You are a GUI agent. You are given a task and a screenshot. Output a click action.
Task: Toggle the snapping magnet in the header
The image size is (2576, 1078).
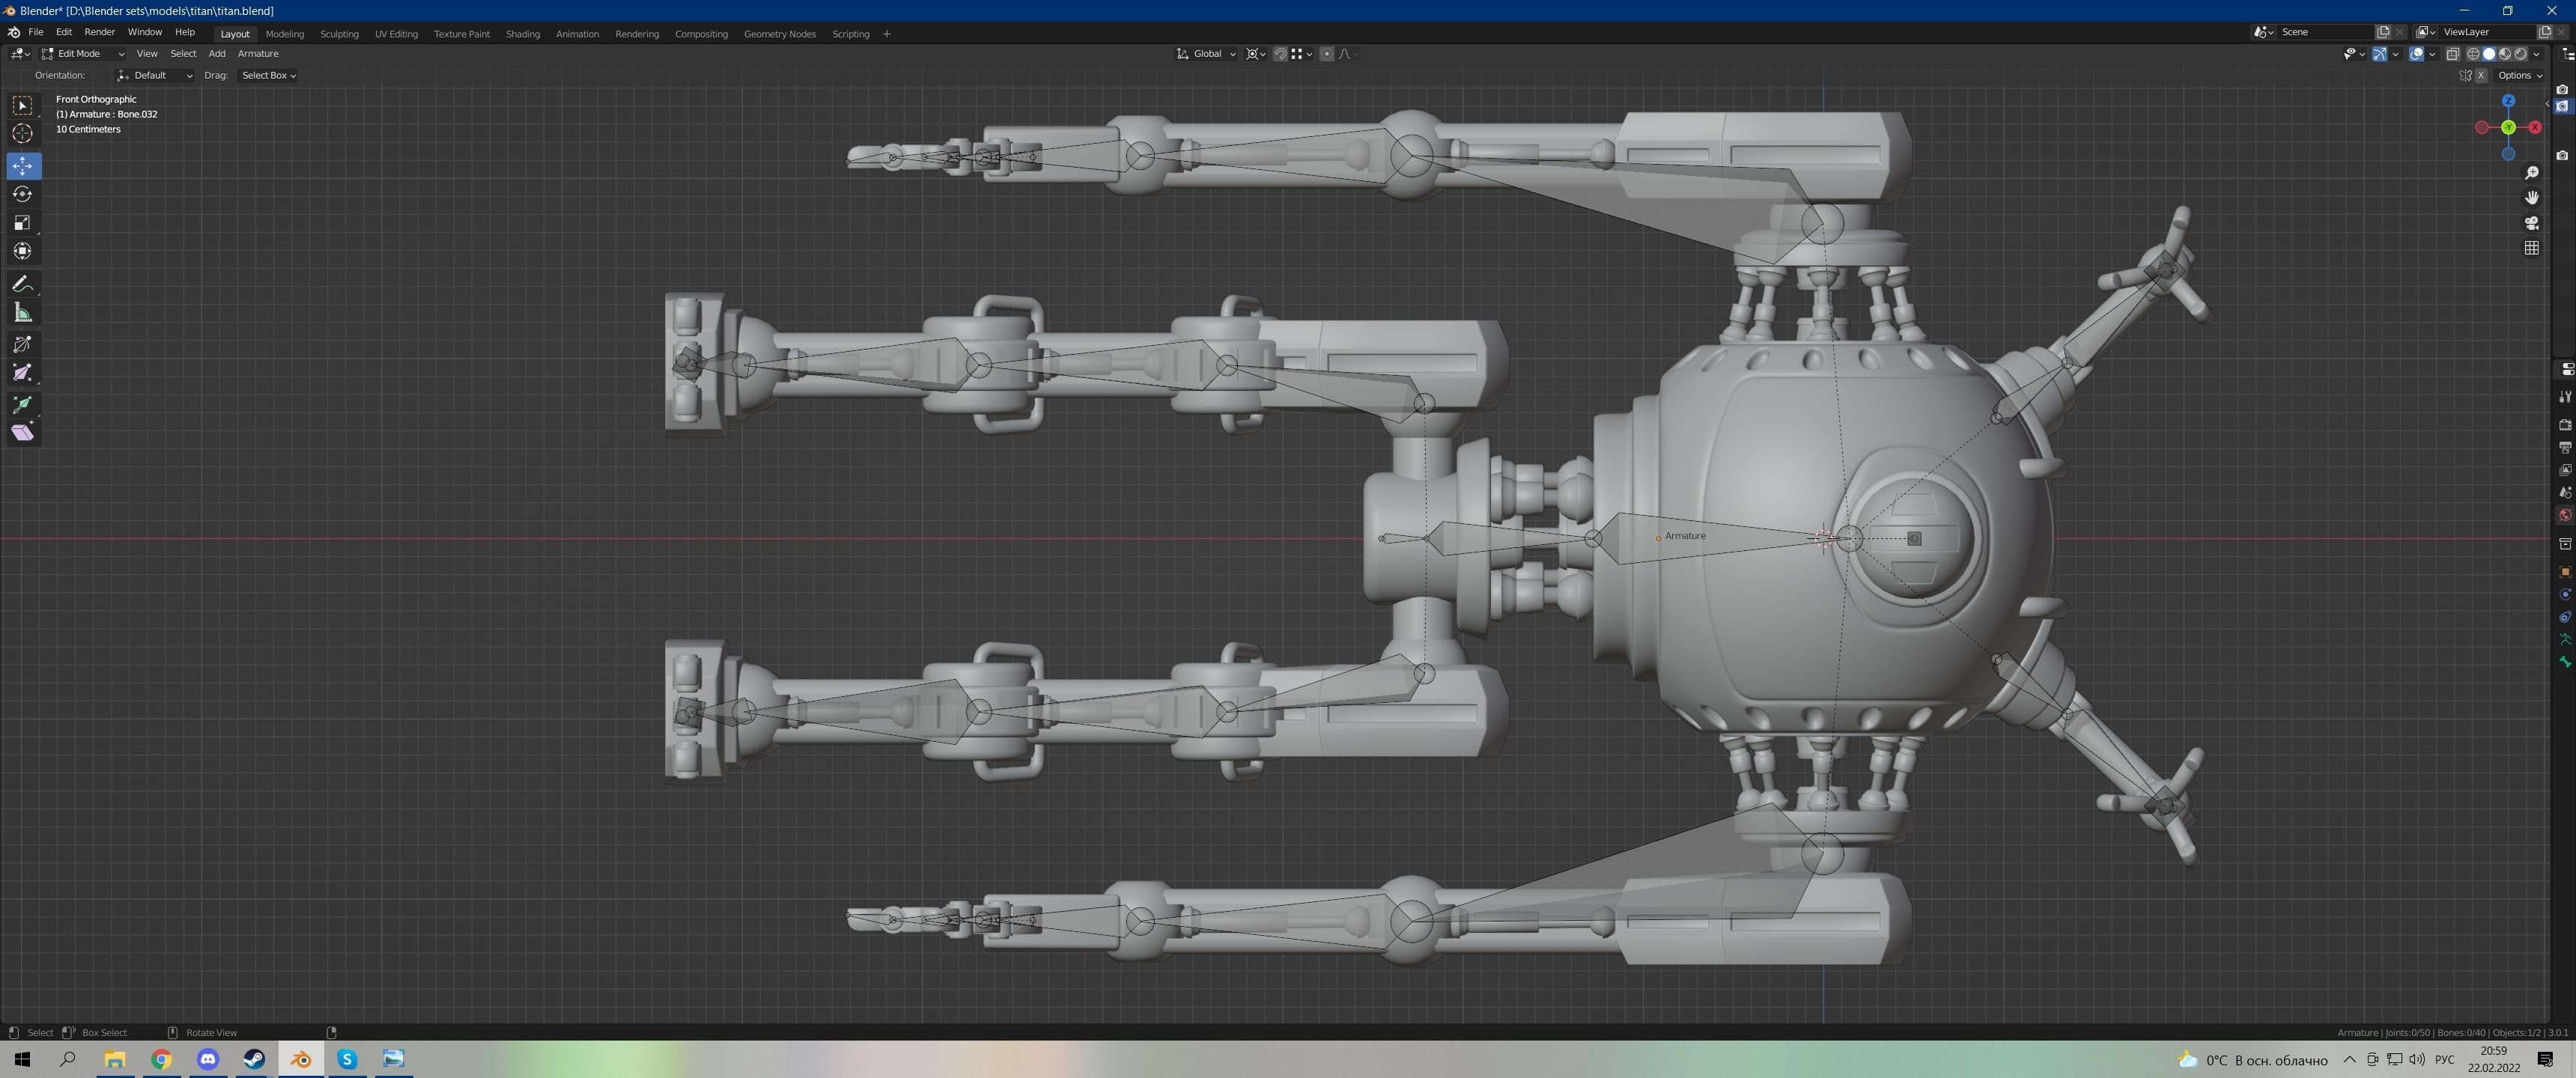[x=1281, y=54]
